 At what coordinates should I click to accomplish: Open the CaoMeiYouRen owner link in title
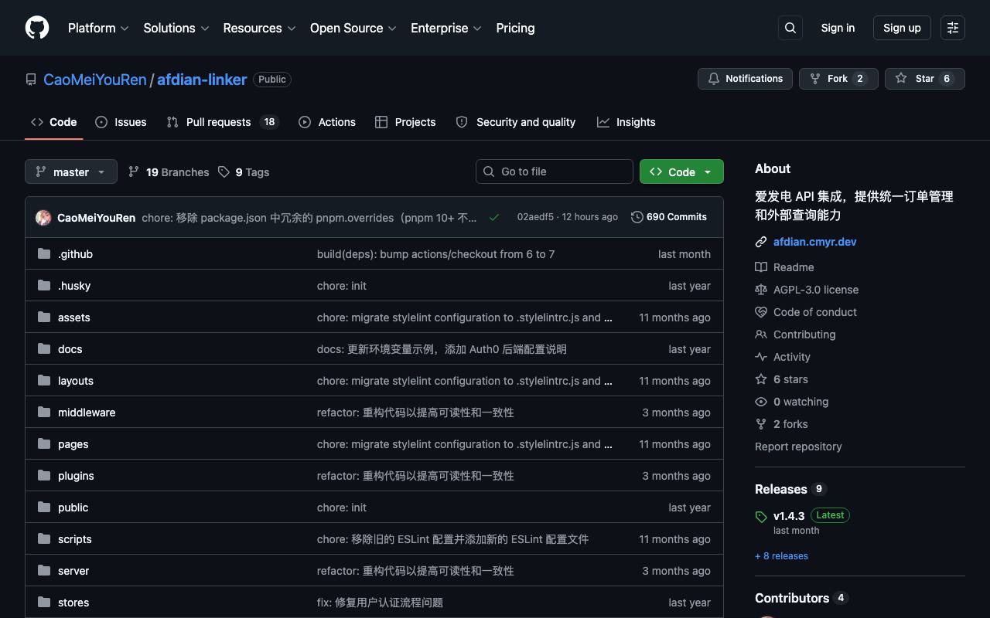[x=95, y=80]
